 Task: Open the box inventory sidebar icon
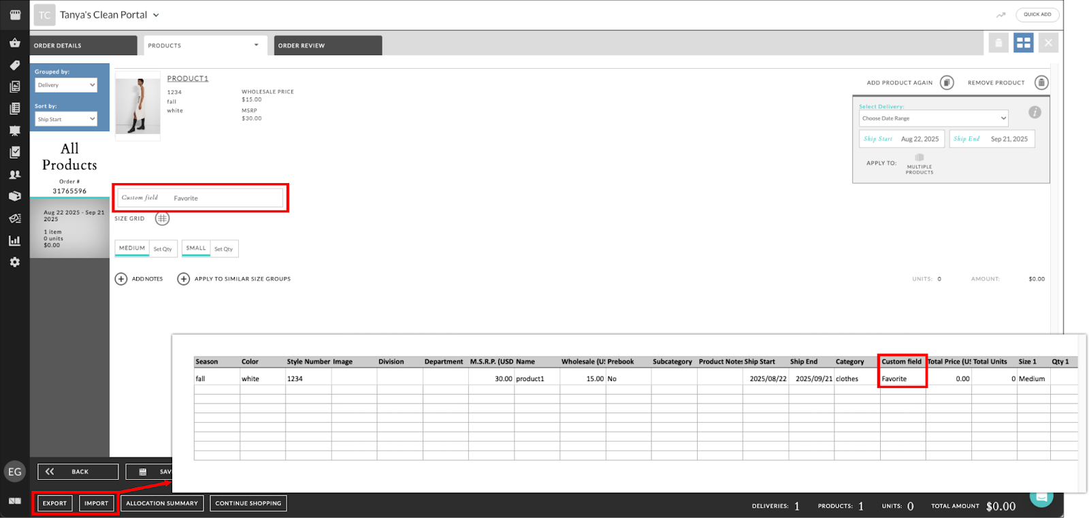coord(15,196)
